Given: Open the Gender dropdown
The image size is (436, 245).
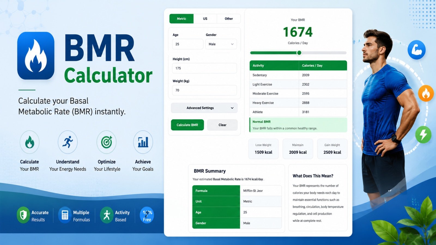Looking at the screenshot, I should pyautogui.click(x=221, y=44).
